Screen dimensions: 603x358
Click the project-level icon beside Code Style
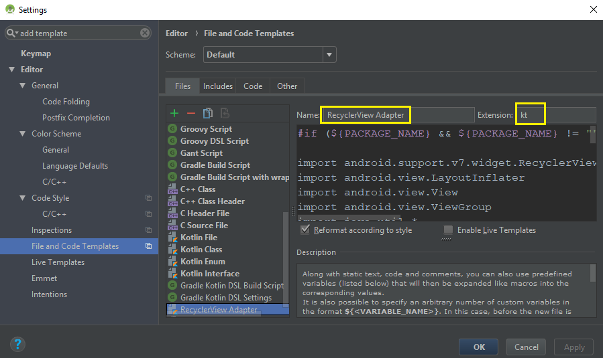(x=148, y=198)
